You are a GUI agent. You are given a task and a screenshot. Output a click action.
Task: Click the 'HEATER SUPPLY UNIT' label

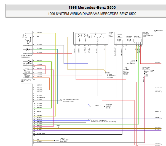26,81
